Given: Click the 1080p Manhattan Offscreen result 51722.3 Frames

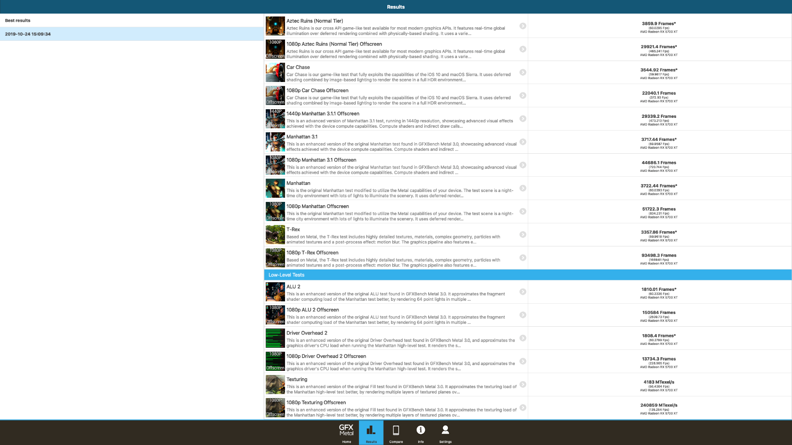Looking at the screenshot, I should pos(659,209).
